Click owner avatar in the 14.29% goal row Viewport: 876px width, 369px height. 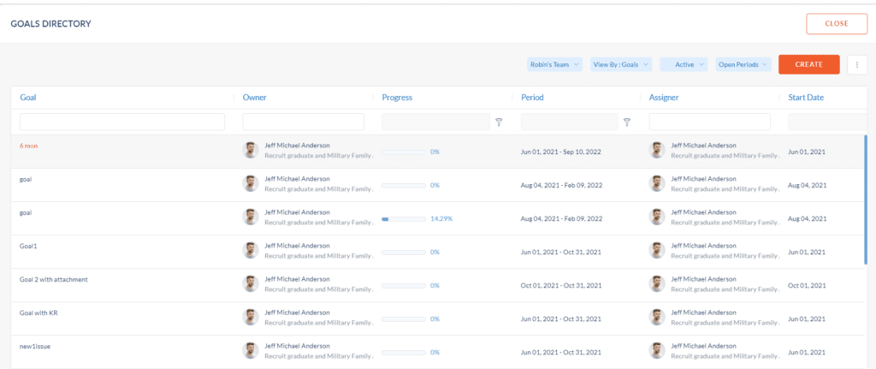[x=251, y=217]
